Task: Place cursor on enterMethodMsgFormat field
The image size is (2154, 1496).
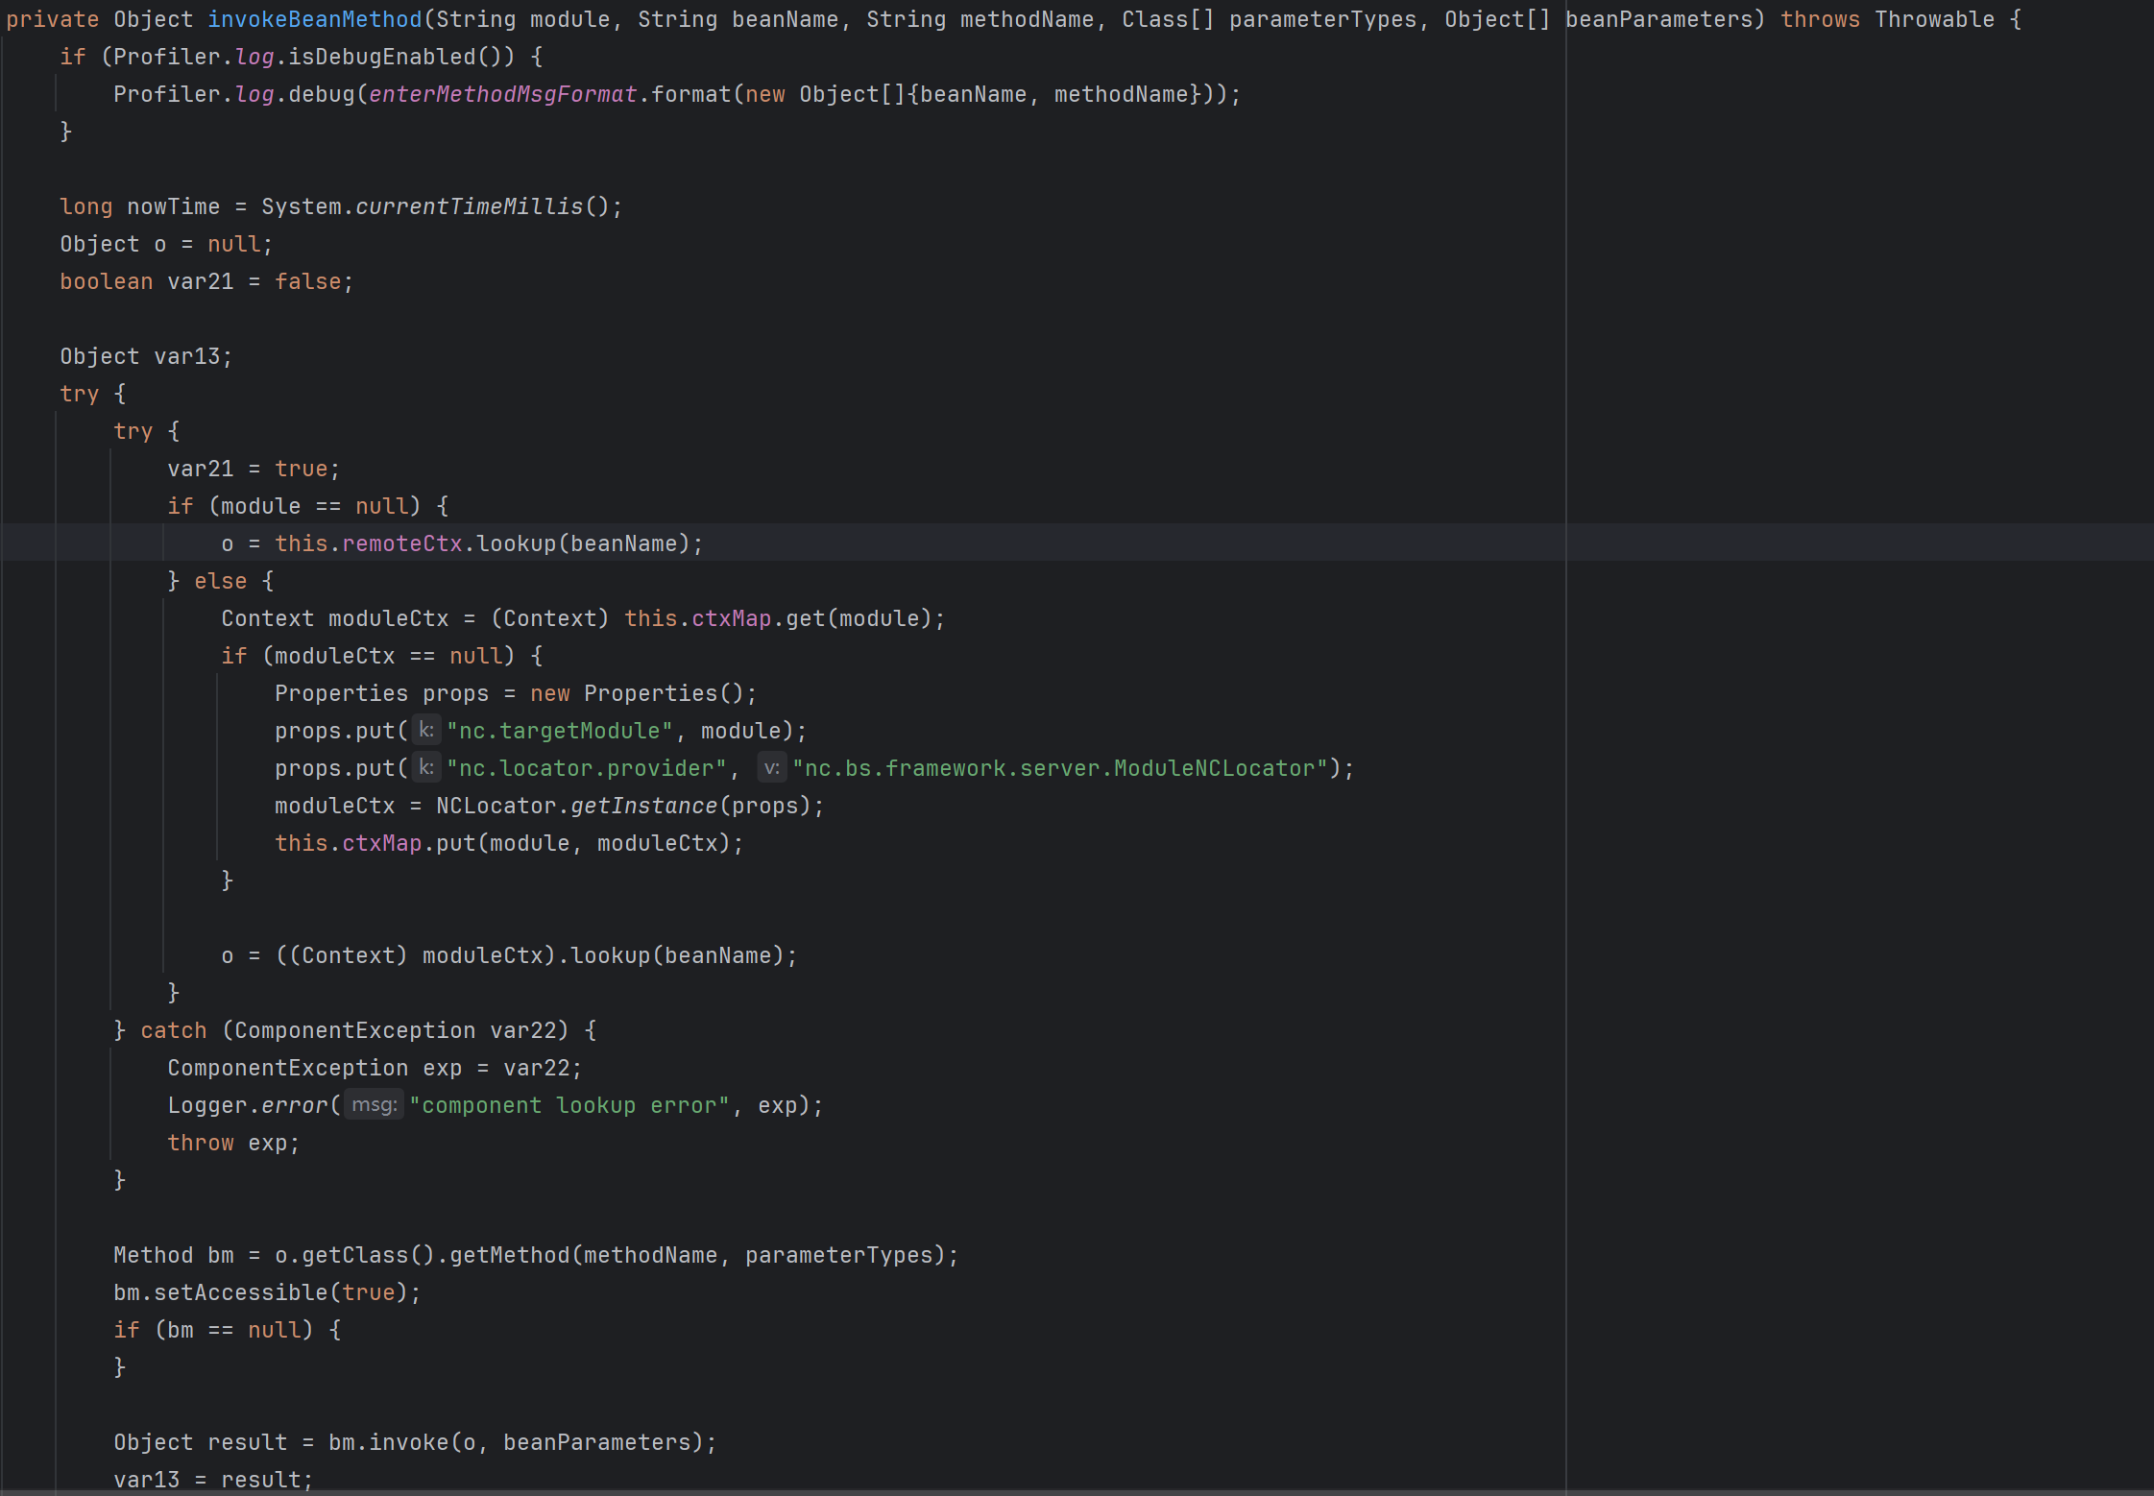Action: pyautogui.click(x=502, y=94)
